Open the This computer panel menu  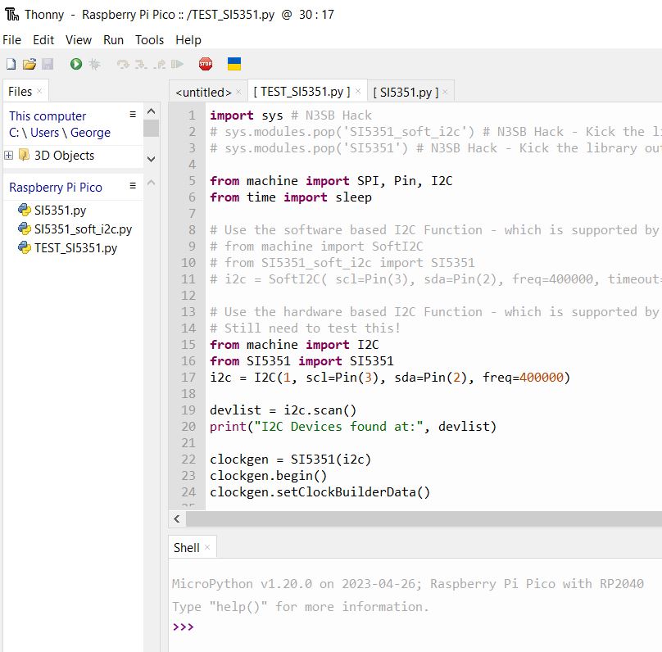pos(133,115)
